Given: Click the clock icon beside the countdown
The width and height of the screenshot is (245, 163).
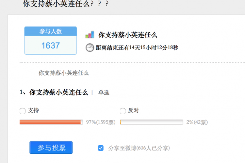Looking at the screenshot, I should pyautogui.click(x=90, y=48).
